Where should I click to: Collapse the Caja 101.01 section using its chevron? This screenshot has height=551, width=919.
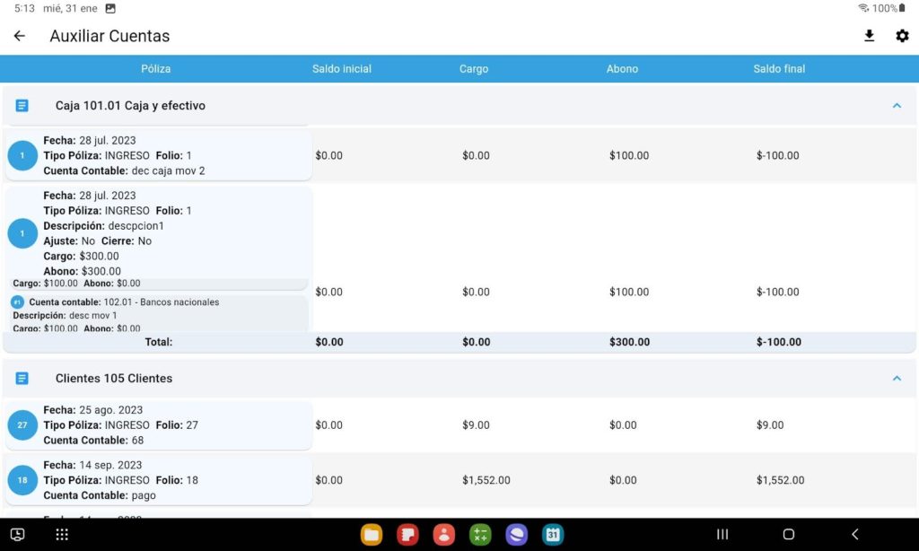point(896,105)
